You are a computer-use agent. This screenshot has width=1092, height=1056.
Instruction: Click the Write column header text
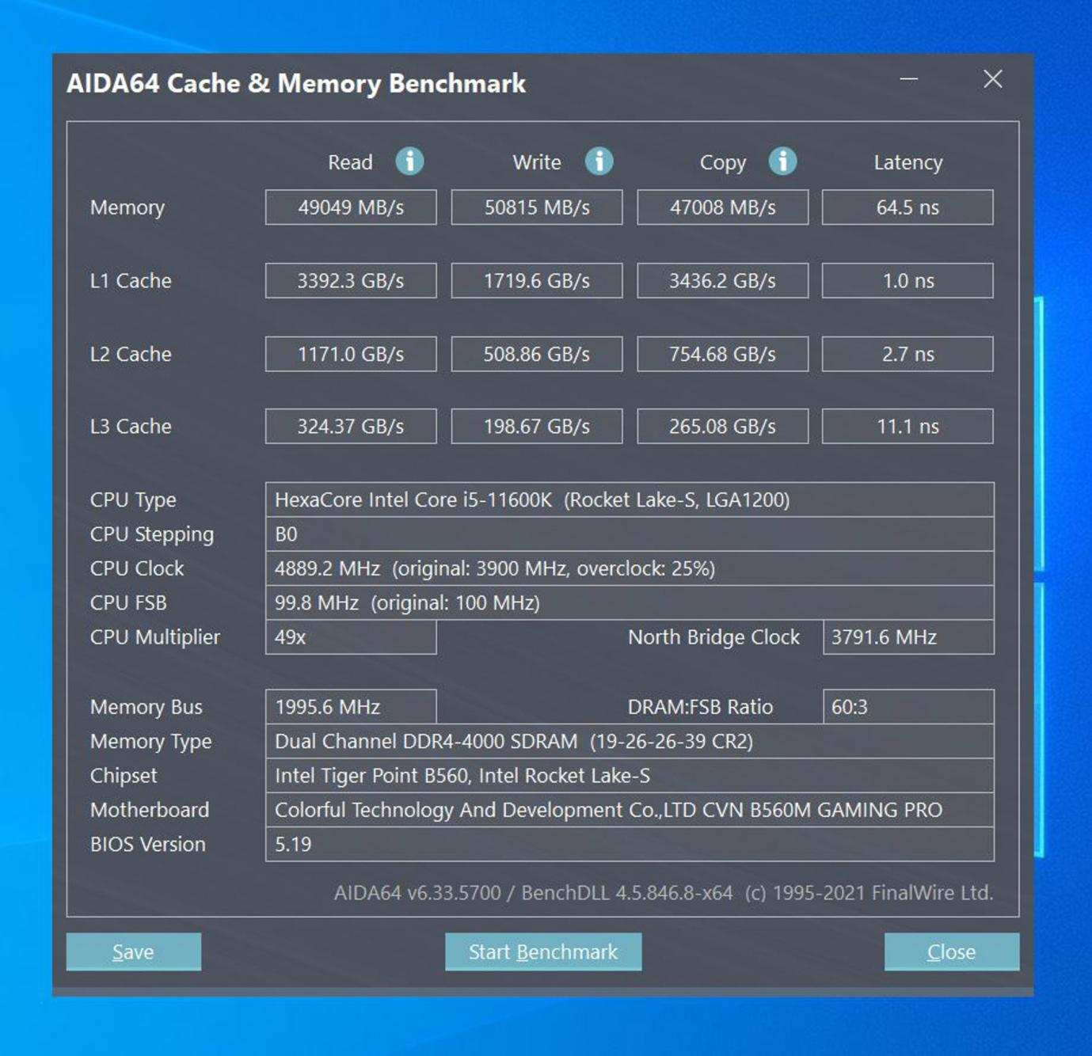(537, 162)
